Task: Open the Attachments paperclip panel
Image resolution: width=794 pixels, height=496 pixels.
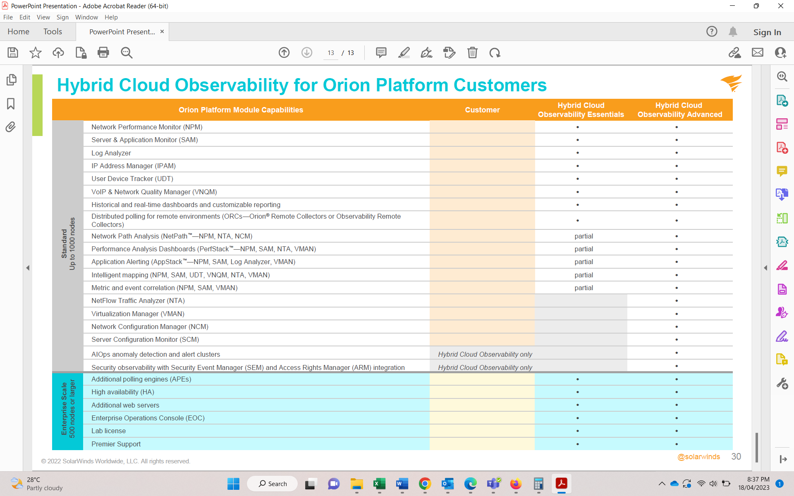Action: tap(11, 127)
